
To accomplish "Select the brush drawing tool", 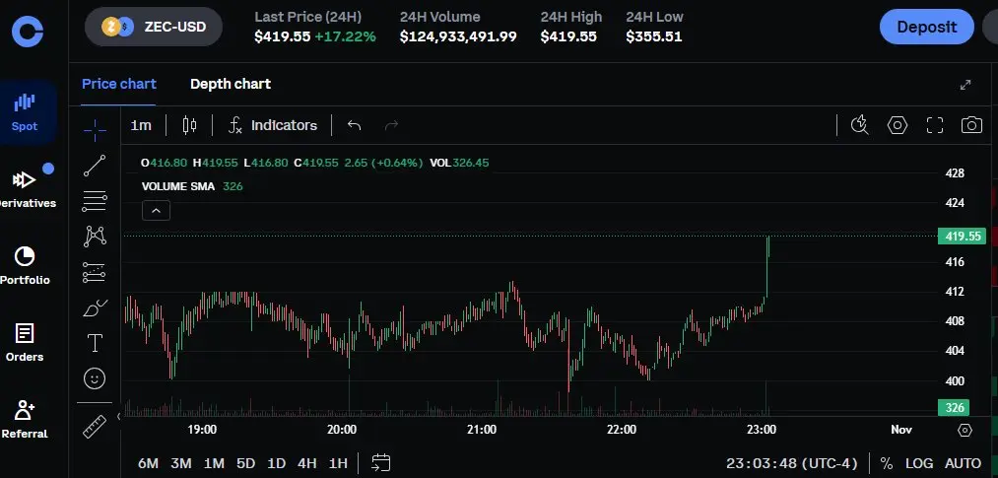I will pyautogui.click(x=95, y=308).
